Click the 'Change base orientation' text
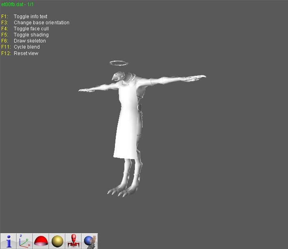This screenshot has width=288, height=249. (41, 23)
